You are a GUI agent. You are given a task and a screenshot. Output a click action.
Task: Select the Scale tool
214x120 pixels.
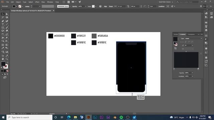pos(7,34)
